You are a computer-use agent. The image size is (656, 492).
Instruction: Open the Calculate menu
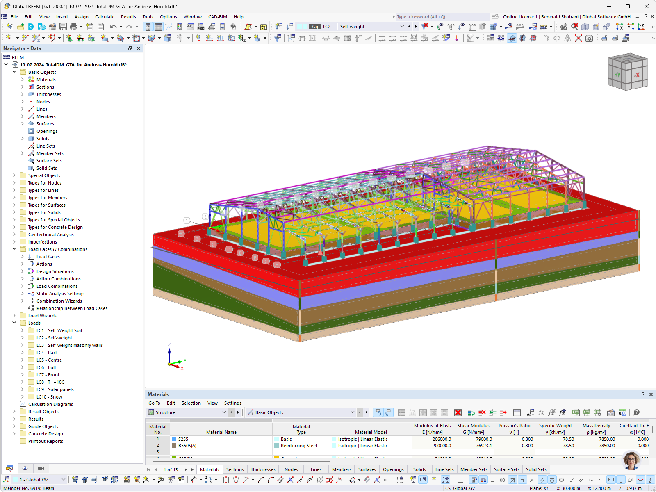[x=105, y=17]
